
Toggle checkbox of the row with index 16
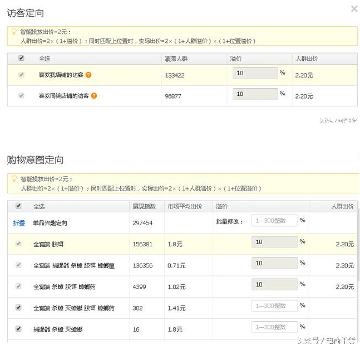click(x=18, y=329)
